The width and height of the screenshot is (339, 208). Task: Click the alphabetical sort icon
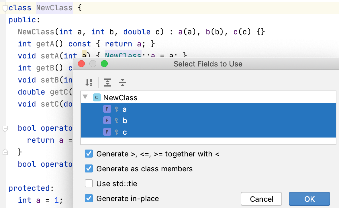[89, 82]
